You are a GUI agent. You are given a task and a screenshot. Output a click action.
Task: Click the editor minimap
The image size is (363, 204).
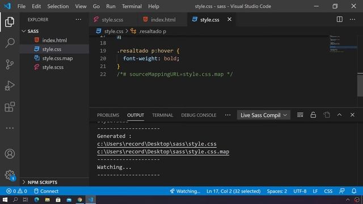pyautogui.click(x=343, y=44)
